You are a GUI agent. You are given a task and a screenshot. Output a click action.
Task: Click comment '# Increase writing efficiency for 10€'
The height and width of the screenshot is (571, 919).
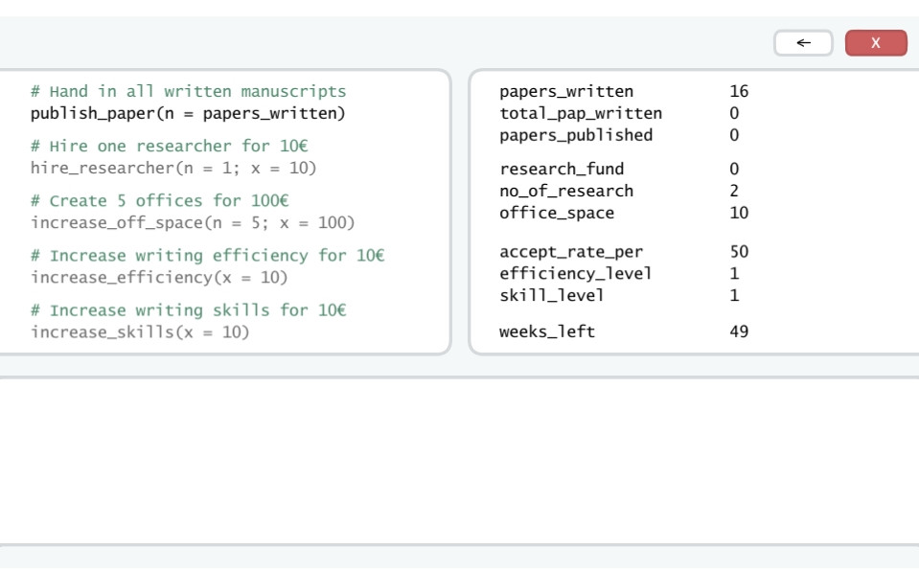coord(208,256)
